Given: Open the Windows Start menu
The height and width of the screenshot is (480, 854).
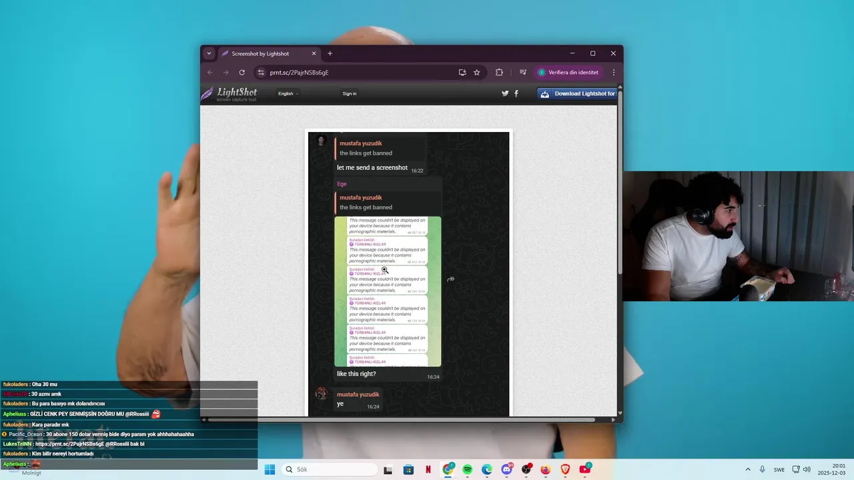Looking at the screenshot, I should [270, 469].
